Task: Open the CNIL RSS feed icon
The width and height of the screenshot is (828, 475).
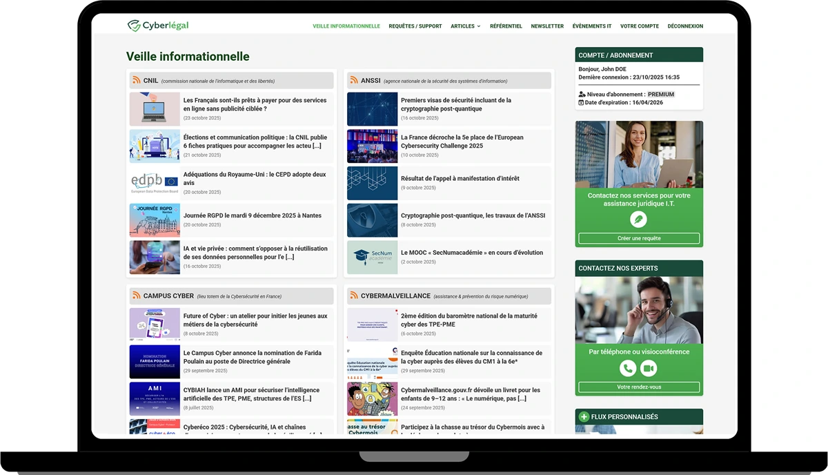Action: click(x=137, y=81)
